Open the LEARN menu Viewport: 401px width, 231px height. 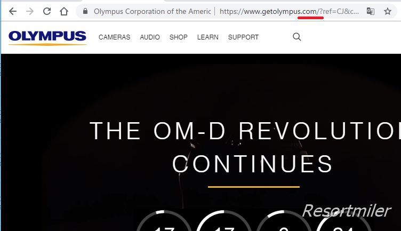tap(207, 37)
